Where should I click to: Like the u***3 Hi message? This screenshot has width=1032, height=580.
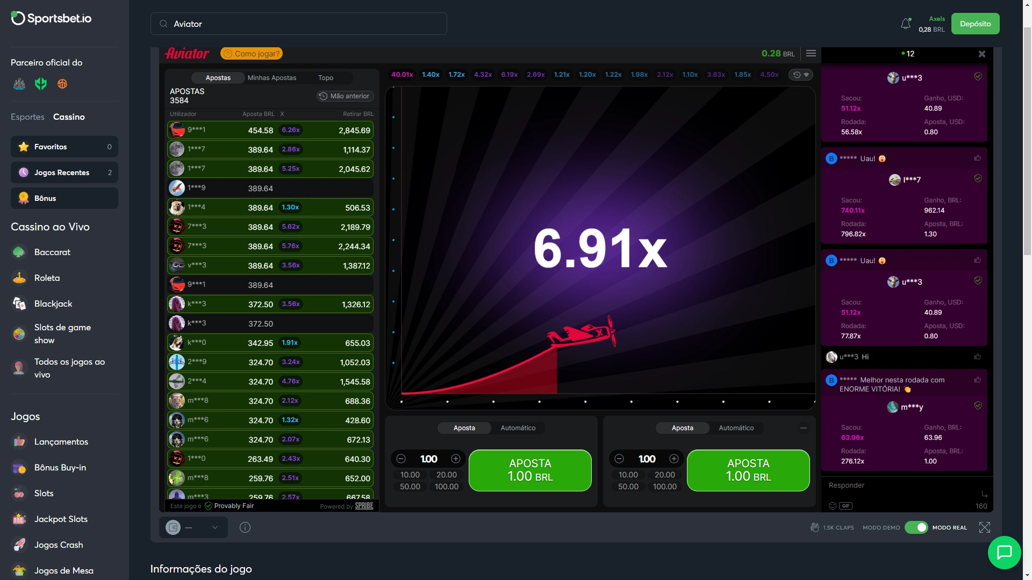[x=978, y=357]
